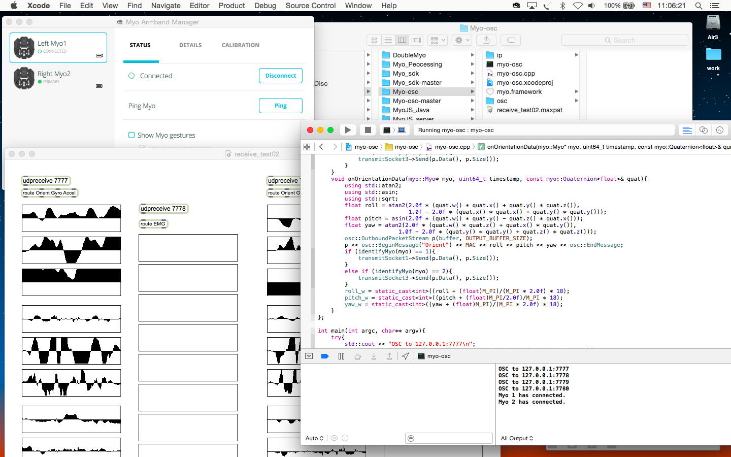
Task: Switch to the Calibration tab
Action: [240, 45]
